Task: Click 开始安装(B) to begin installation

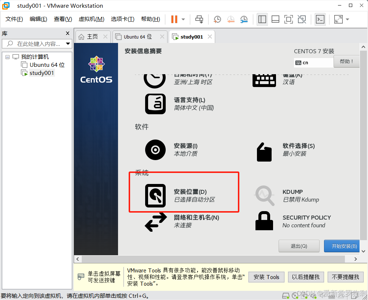Action: [342, 246]
